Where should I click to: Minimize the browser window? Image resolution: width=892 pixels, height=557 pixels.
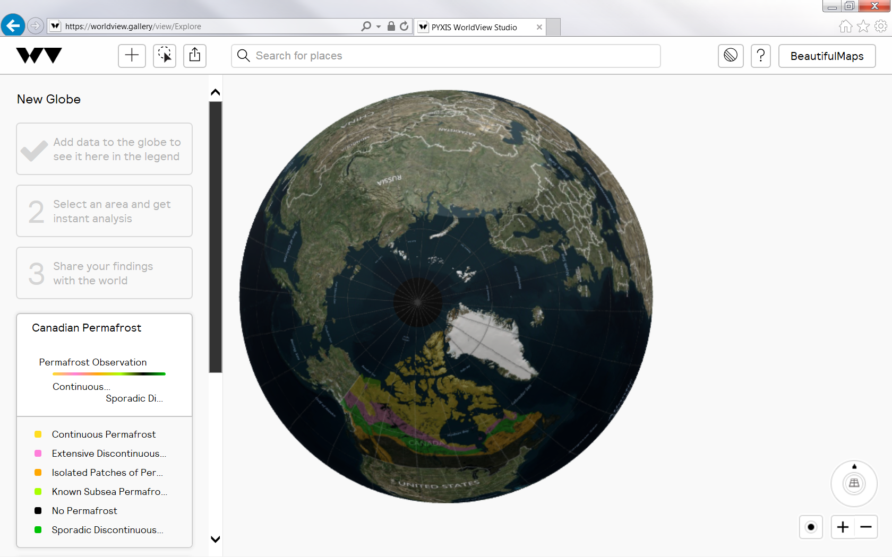click(x=832, y=6)
